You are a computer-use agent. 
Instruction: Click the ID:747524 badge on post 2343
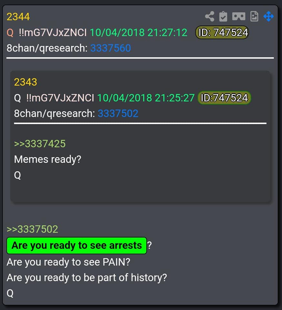click(224, 98)
